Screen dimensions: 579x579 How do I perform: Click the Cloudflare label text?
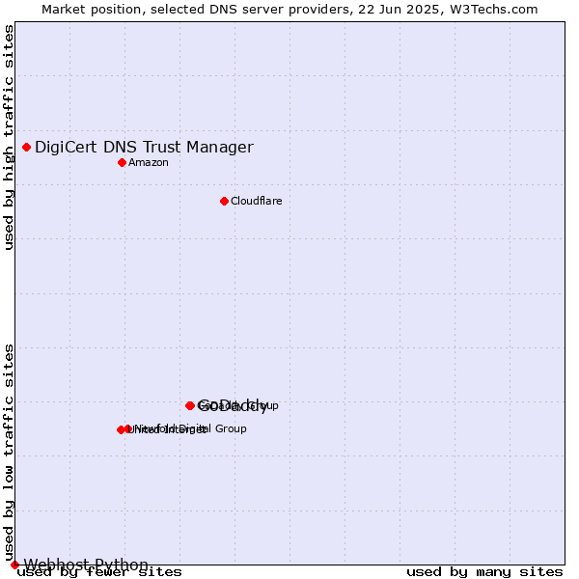tap(257, 202)
